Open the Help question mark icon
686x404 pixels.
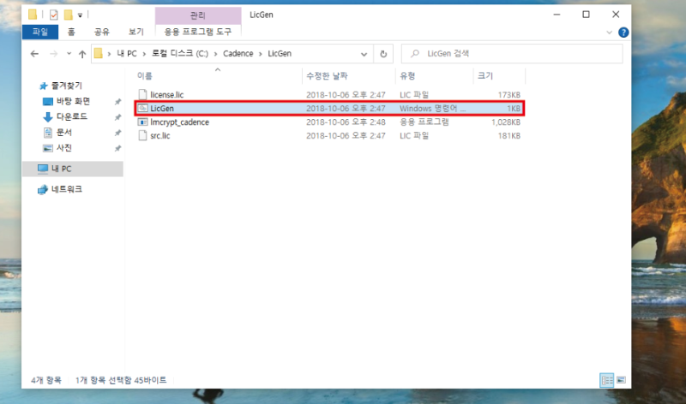[623, 33]
